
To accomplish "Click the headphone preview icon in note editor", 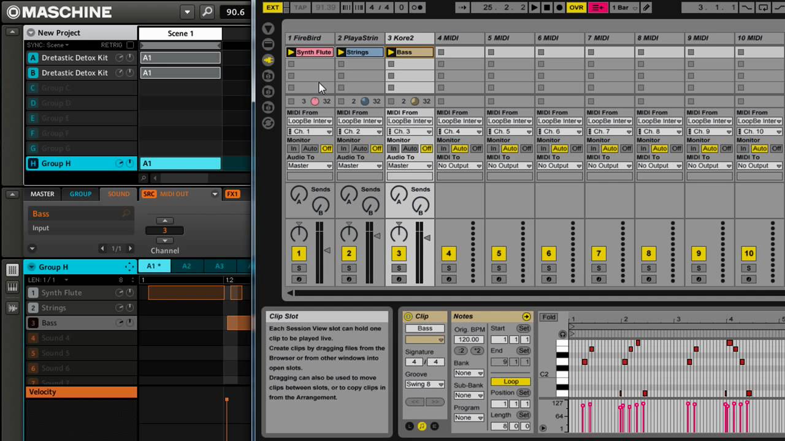I will (562, 334).
